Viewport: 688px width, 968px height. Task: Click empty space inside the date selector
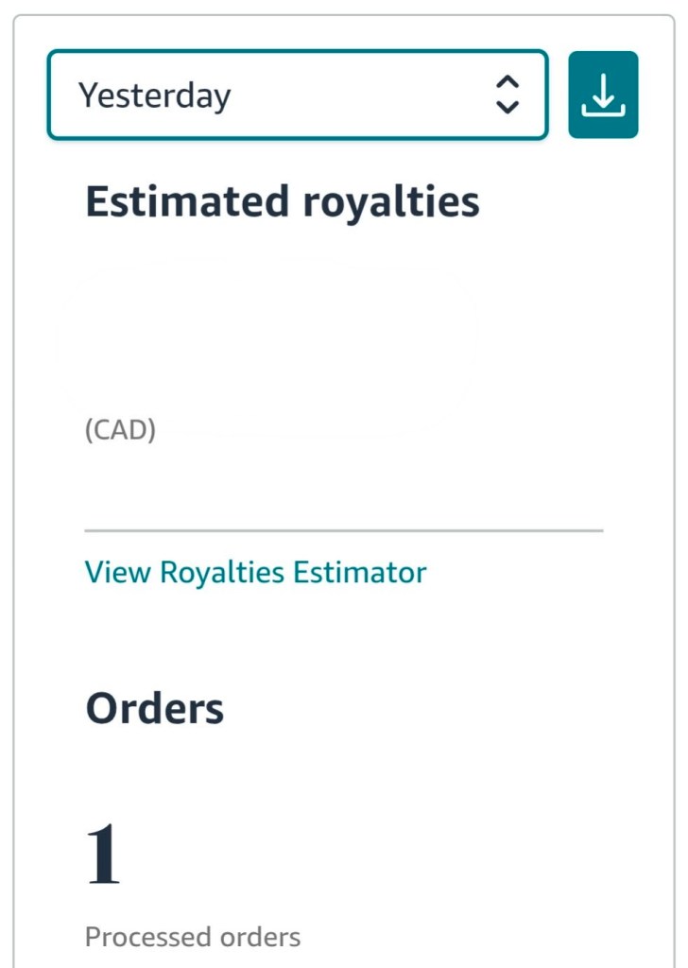(369, 95)
